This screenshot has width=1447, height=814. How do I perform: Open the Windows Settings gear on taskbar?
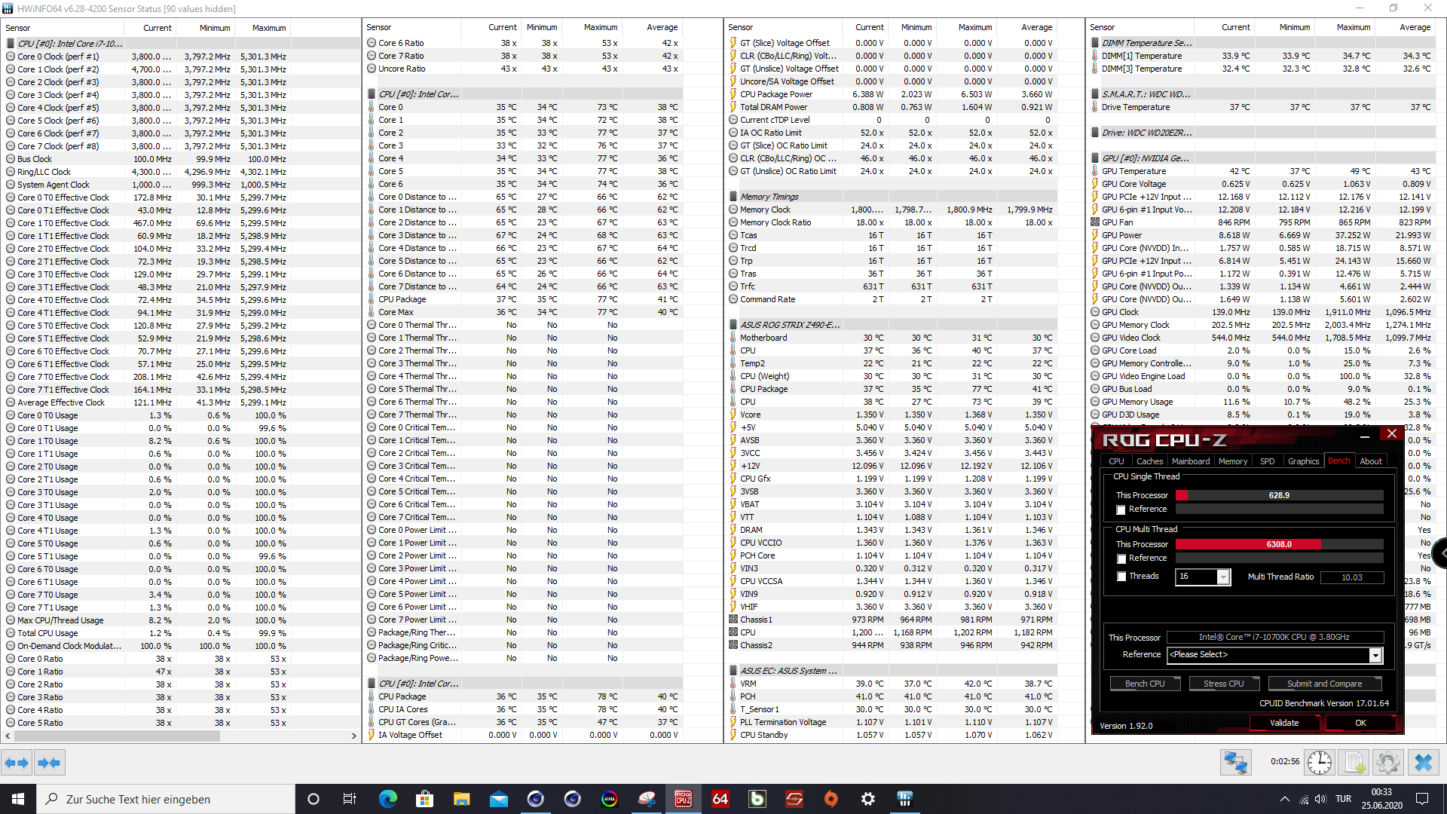coord(868,799)
